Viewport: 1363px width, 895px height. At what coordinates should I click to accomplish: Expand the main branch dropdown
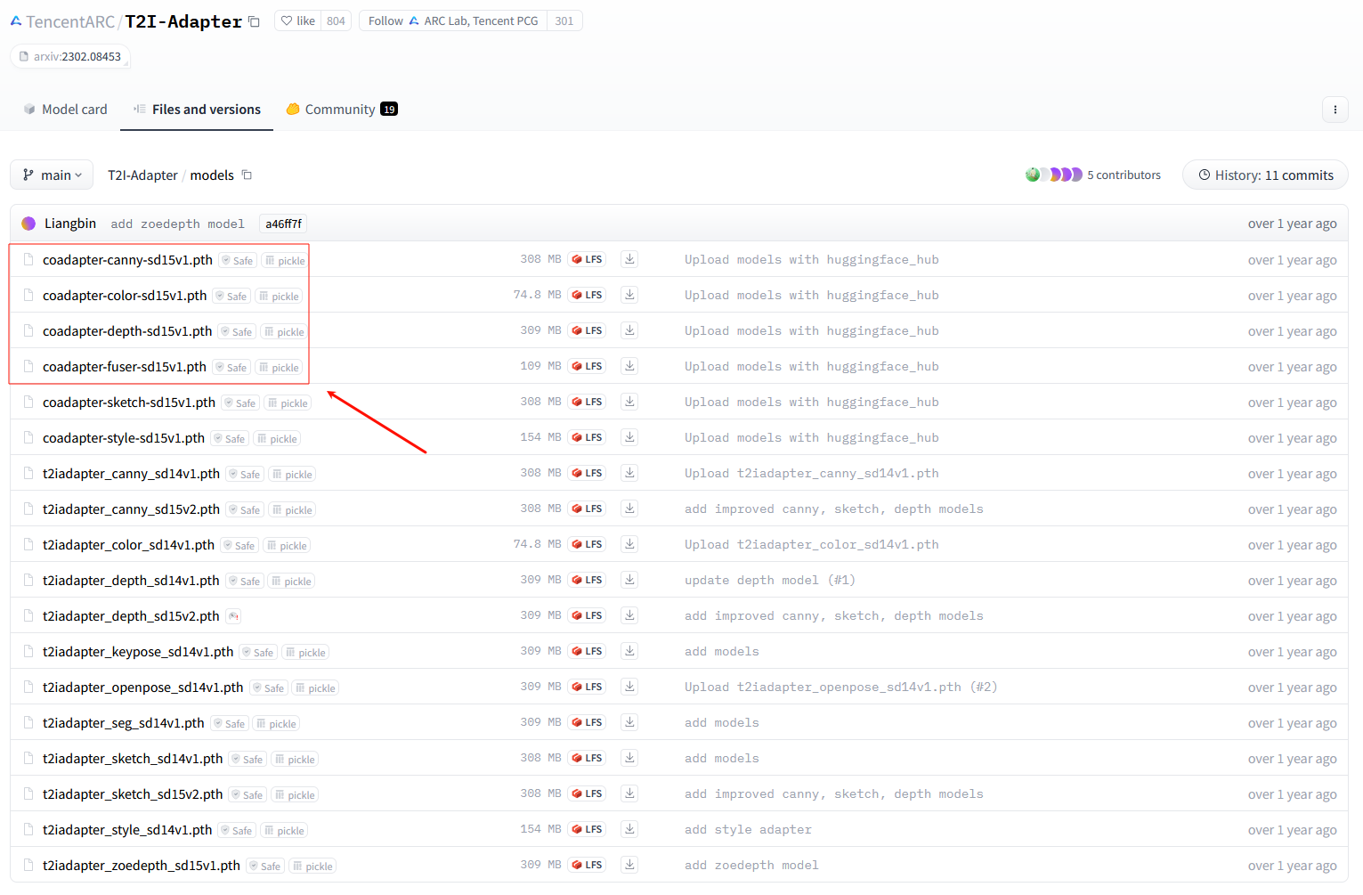[x=52, y=175]
